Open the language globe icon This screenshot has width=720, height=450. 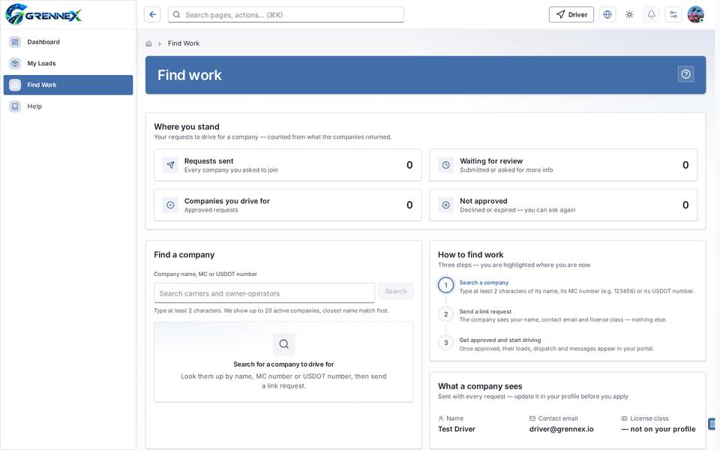point(607,15)
